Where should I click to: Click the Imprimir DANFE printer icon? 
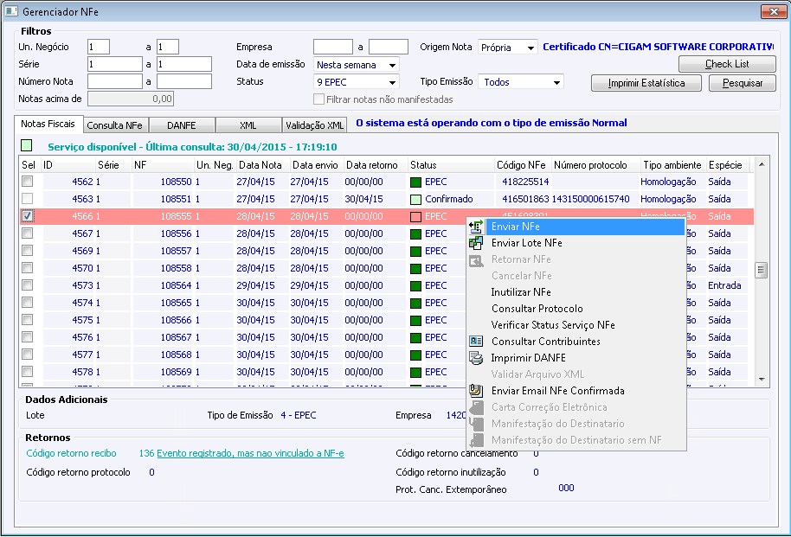click(476, 358)
